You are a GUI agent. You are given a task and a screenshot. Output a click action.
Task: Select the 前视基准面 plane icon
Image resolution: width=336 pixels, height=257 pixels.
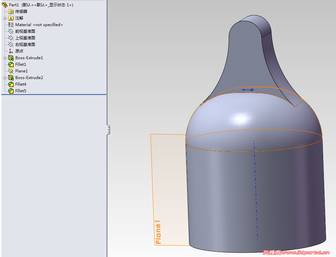click(x=11, y=31)
